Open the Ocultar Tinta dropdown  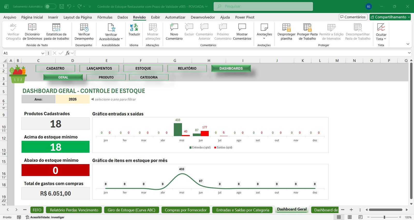385,39
